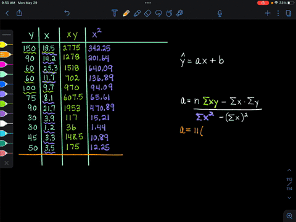Select the orange Pen tool
This screenshot has height=222, width=296.
point(126,13)
